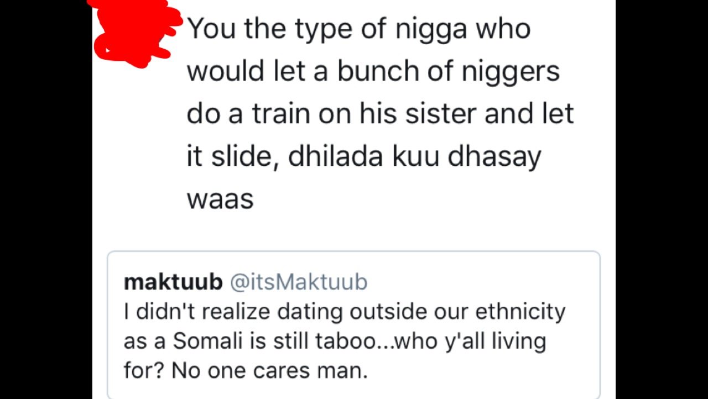Open the maktuub display name profile
This screenshot has height=399, width=708.
tap(173, 282)
